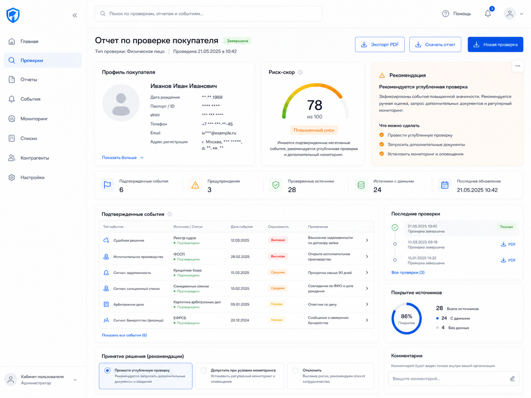
Task: Click the Скачать отчет button
Action: click(435, 44)
